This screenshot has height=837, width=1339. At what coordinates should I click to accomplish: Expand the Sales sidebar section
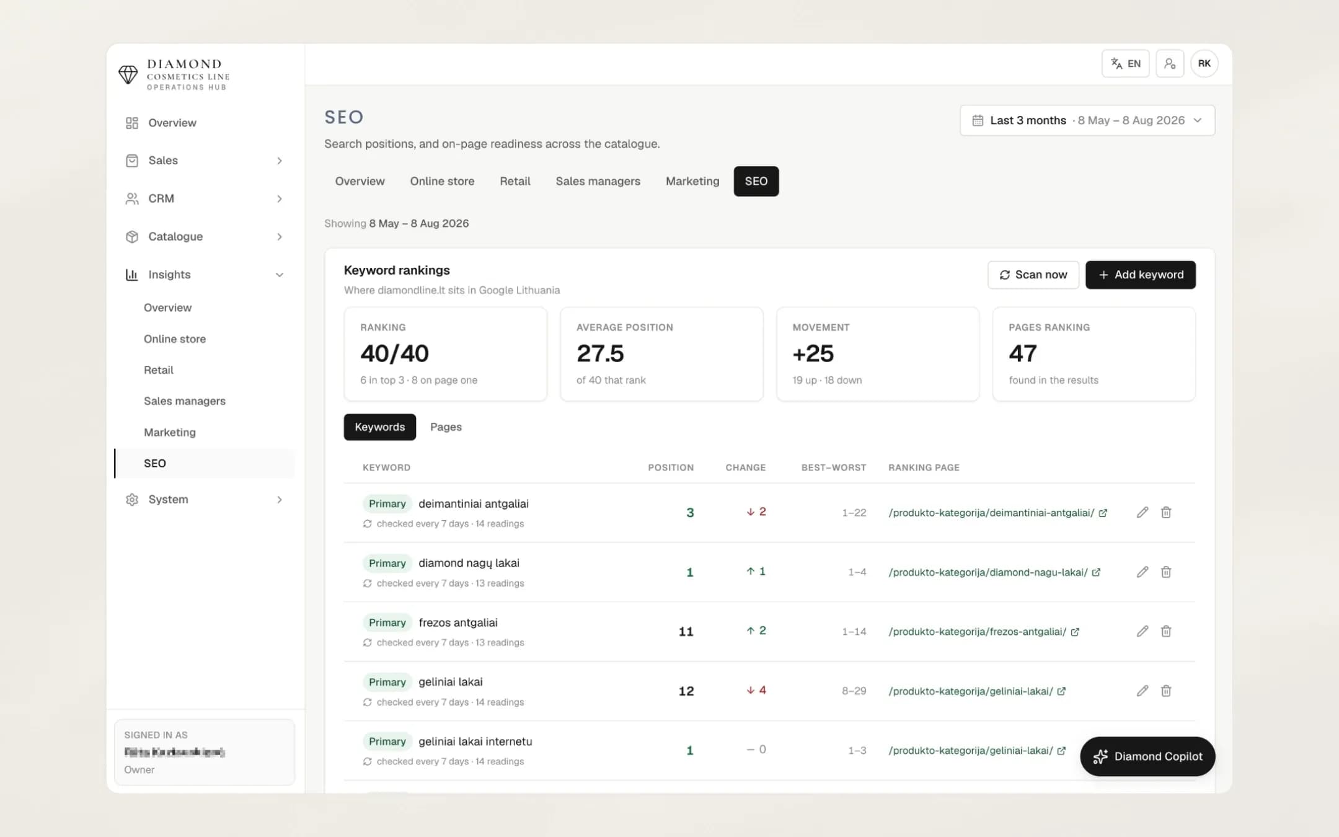(280, 161)
